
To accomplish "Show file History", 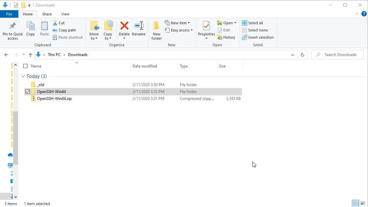I will coord(226,37).
